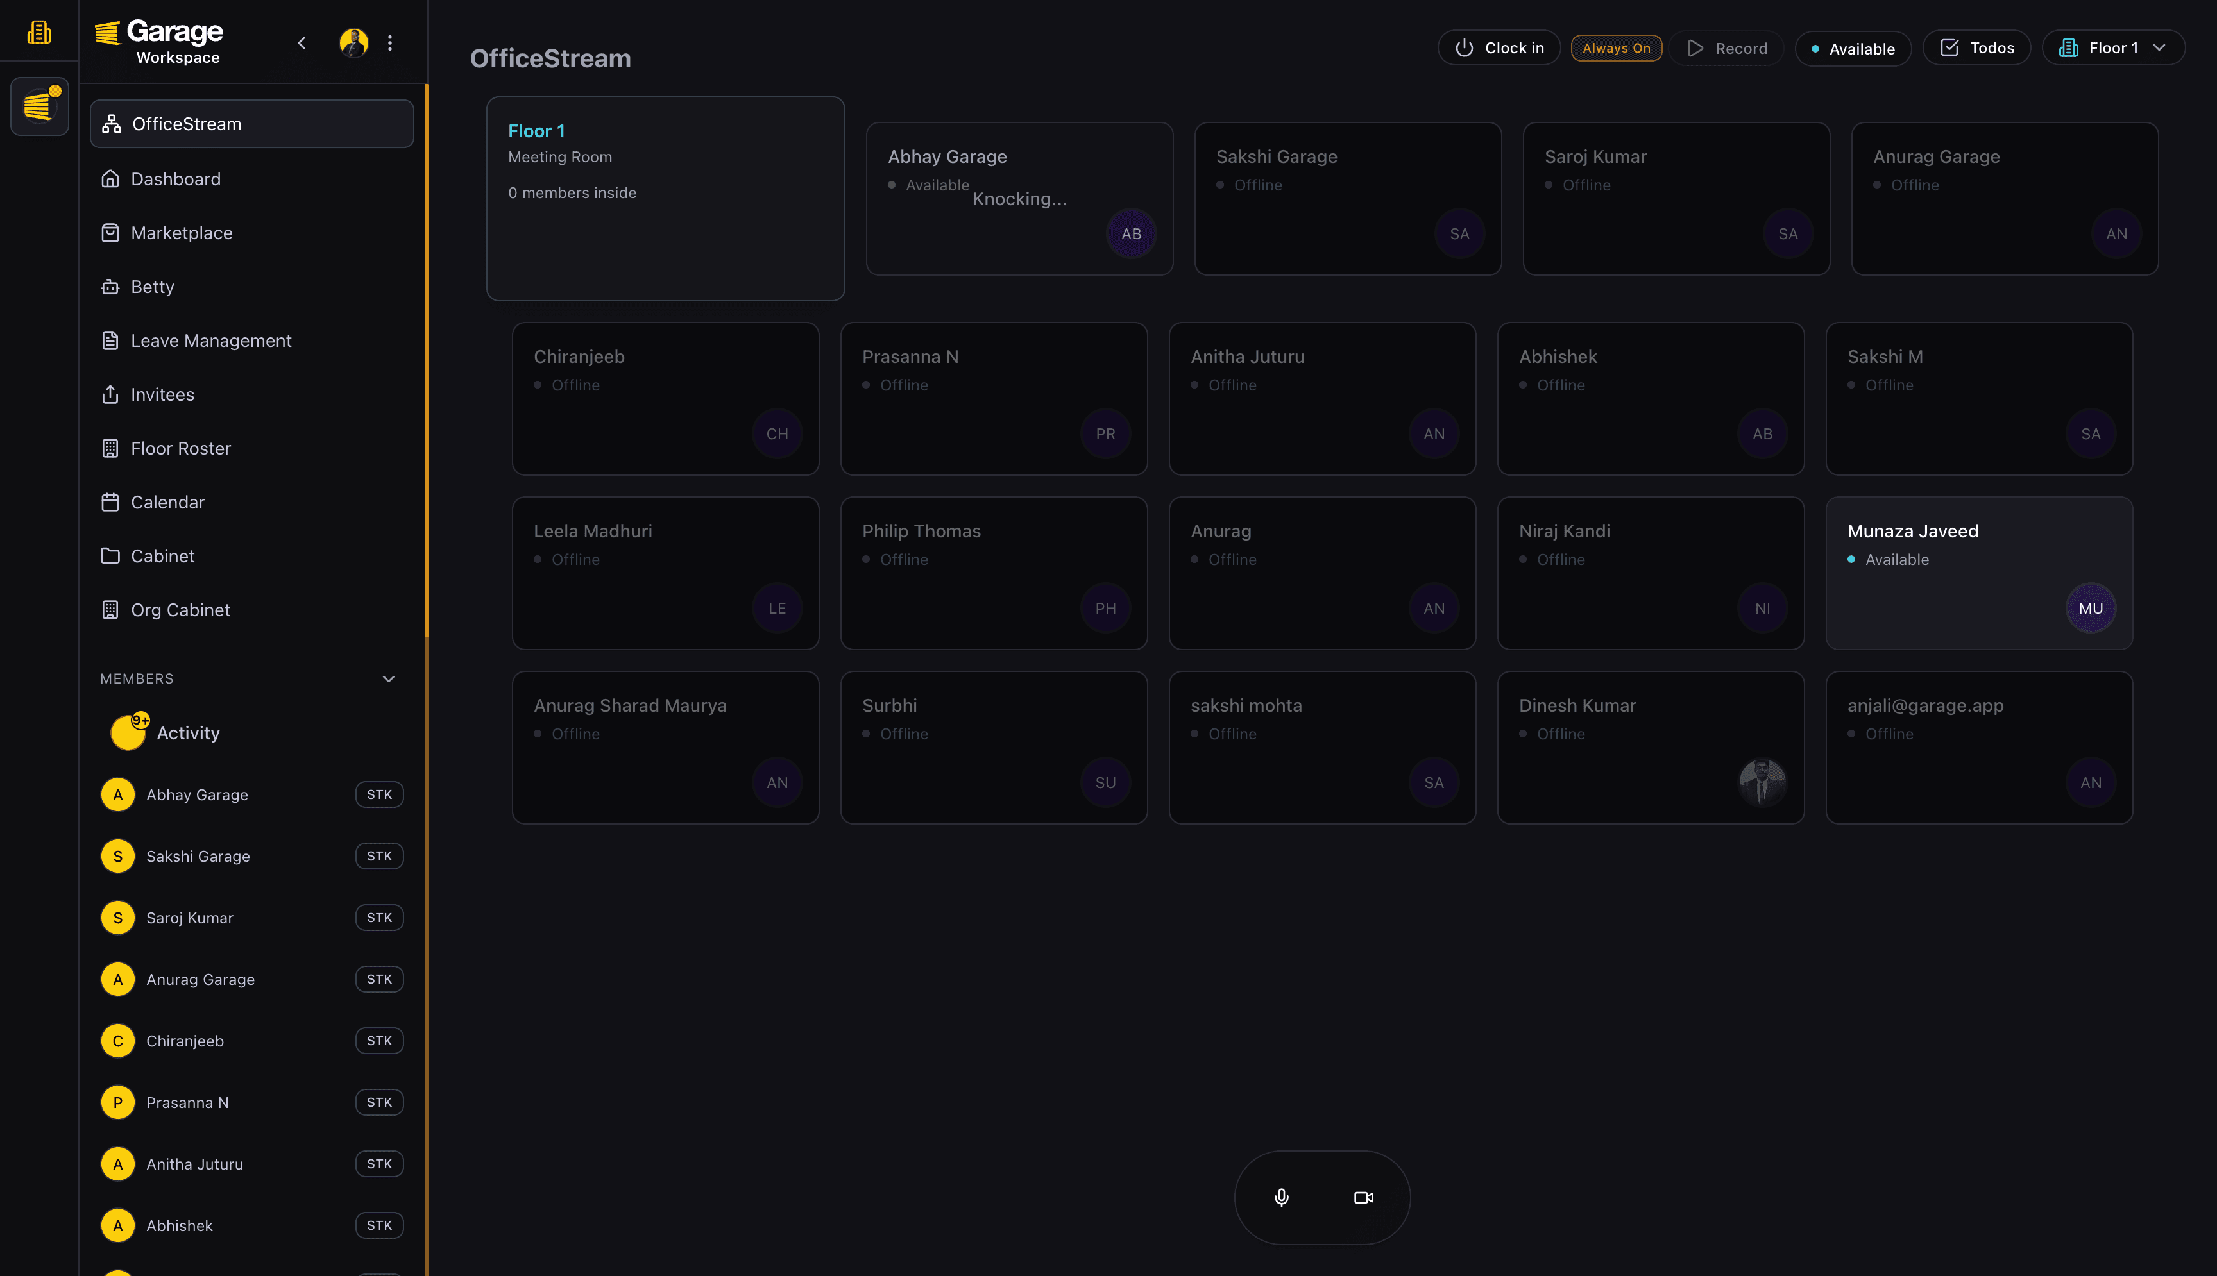The height and width of the screenshot is (1276, 2217).
Task: Click the profile avatar in the sidebar header
Action: 353,43
